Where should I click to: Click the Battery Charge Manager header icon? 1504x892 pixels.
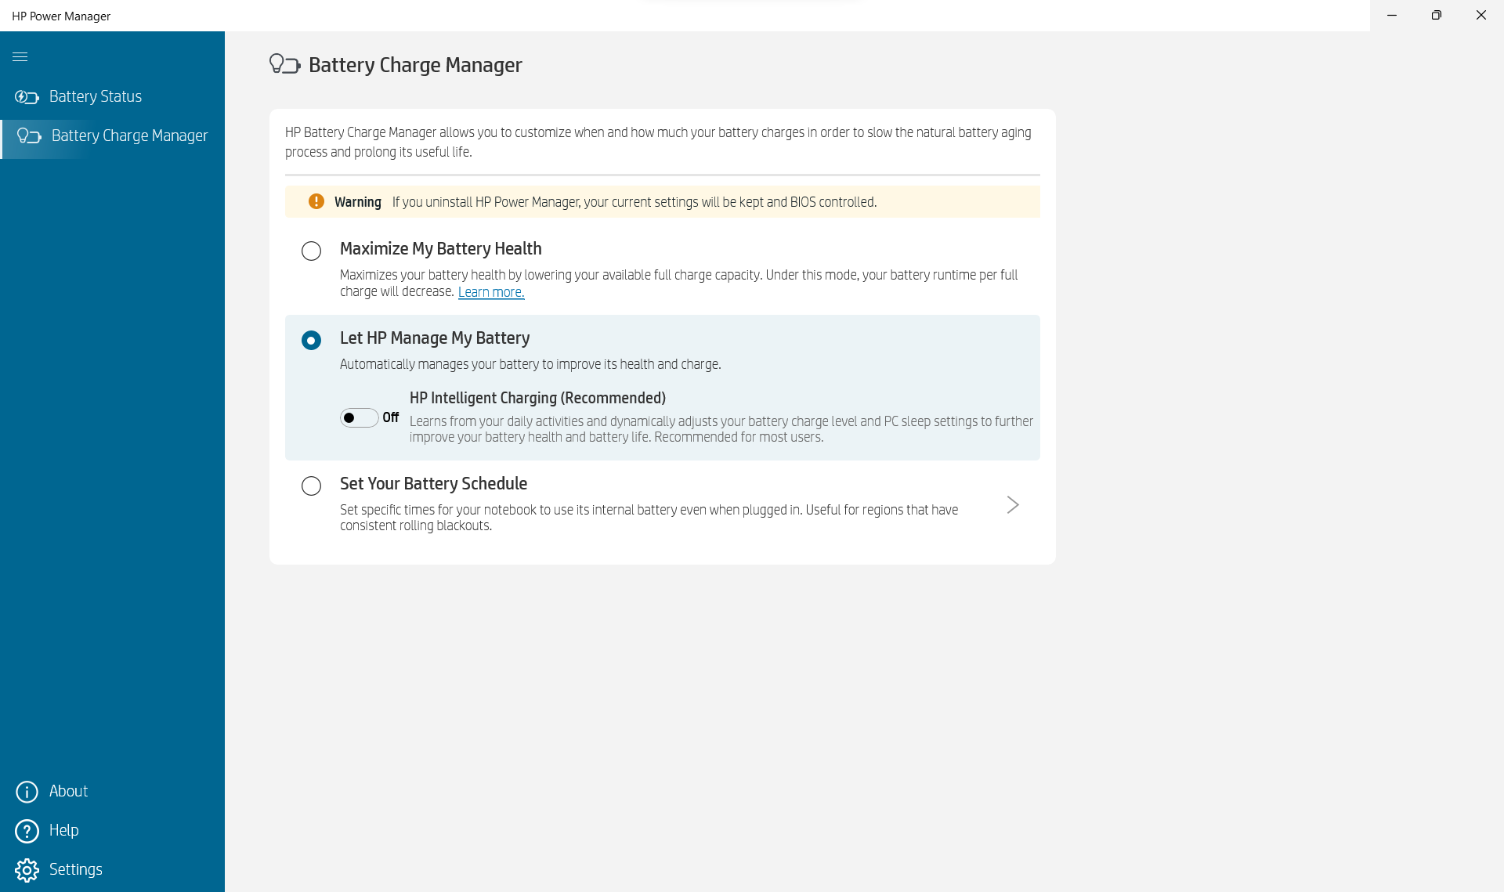tap(284, 64)
